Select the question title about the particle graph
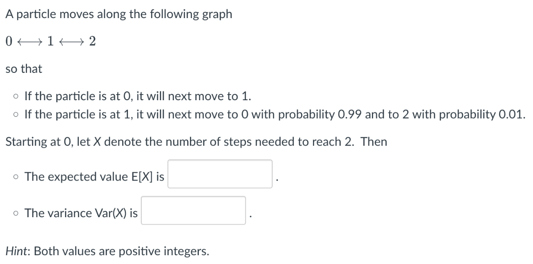Viewport: 533px width, 264px height. point(118,14)
